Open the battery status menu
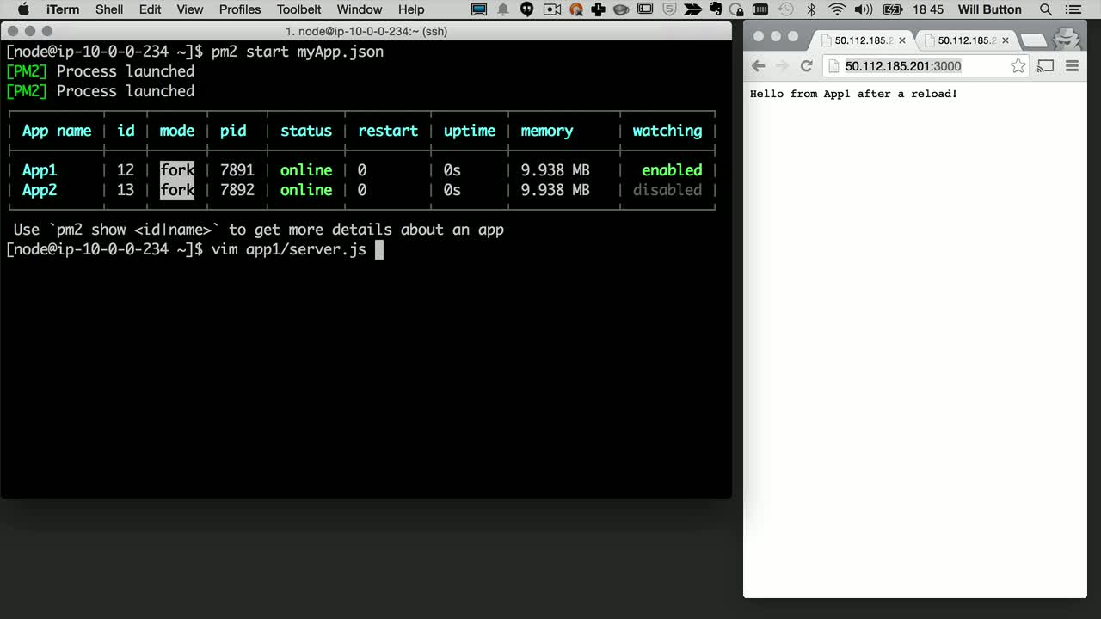Viewport: 1101px width, 619px height. (893, 9)
